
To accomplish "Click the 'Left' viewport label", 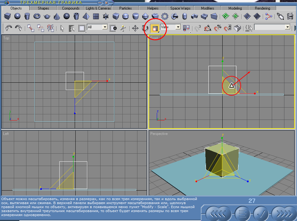I will (6, 134).
